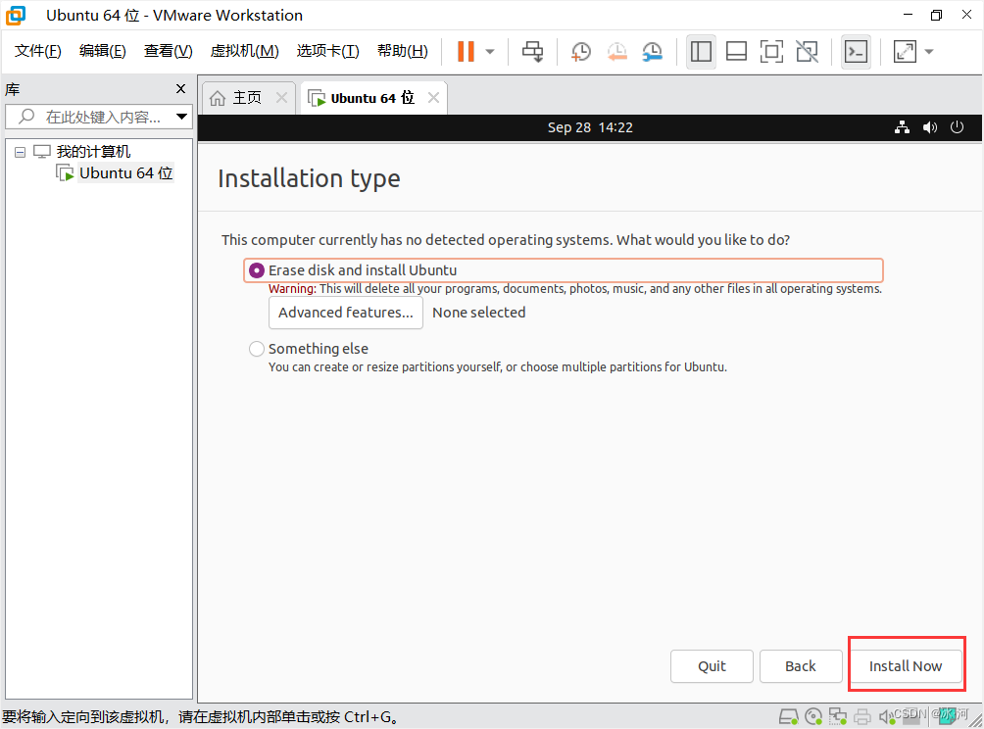Toggle the thumbnail bar view

(x=736, y=52)
